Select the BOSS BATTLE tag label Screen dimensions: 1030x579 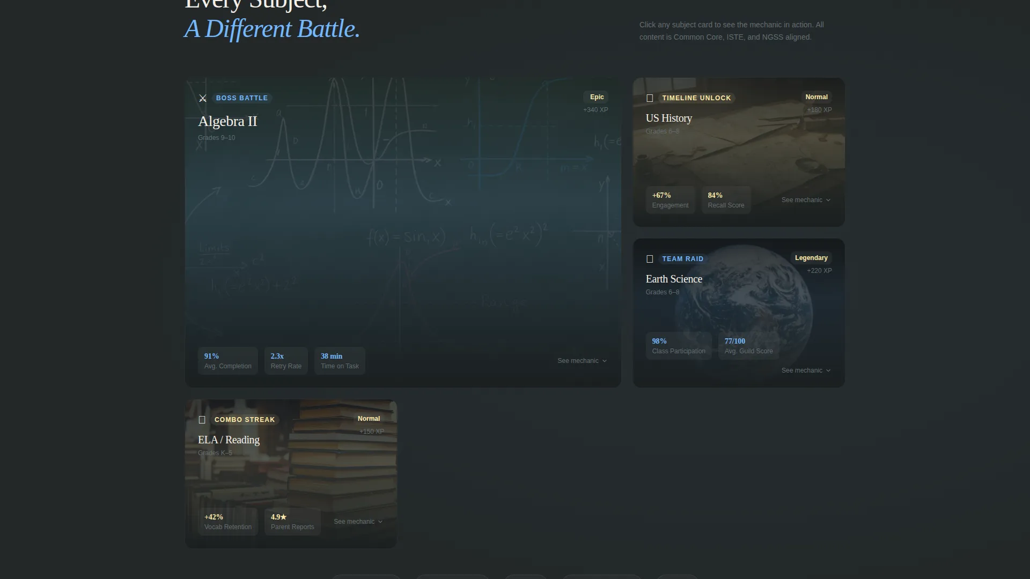point(241,98)
